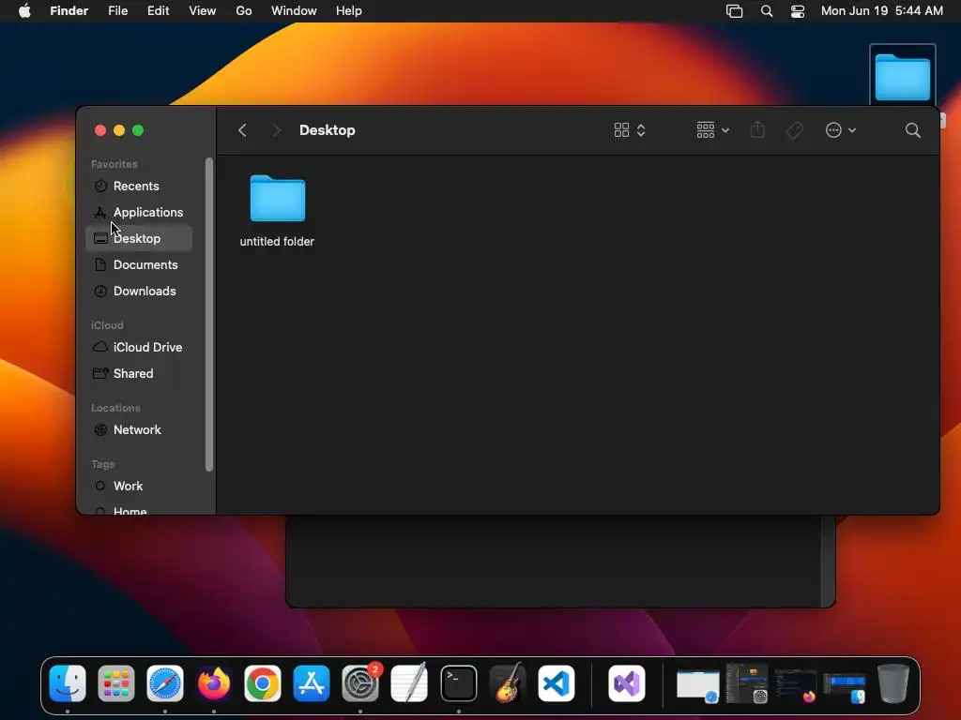The width and height of the screenshot is (961, 720).
Task: Open Control Center in menu bar
Action: pos(798,11)
